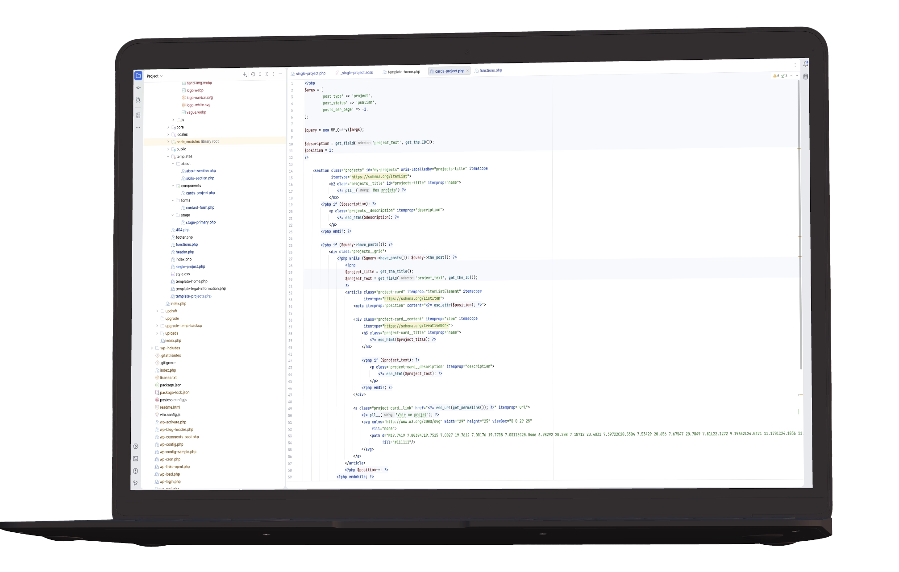Switch to the _single-project.scss tab

tap(354, 73)
